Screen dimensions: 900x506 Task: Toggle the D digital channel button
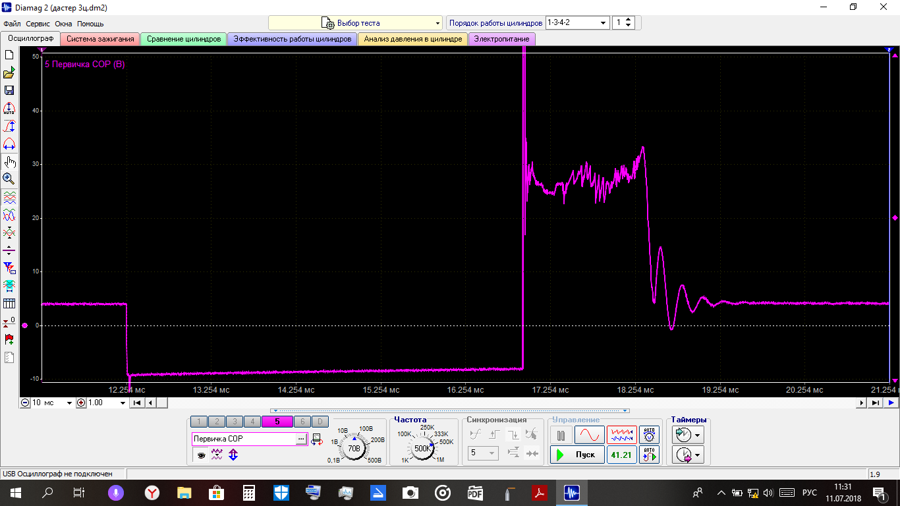point(320,422)
